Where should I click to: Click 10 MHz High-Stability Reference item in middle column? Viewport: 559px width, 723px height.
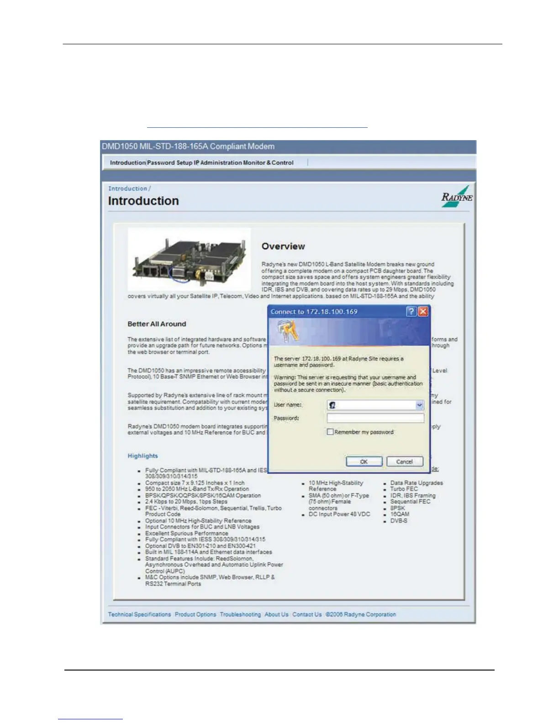coord(336,486)
